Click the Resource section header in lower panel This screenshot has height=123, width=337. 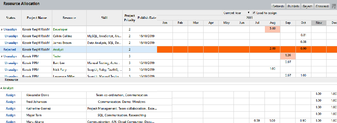11,79
